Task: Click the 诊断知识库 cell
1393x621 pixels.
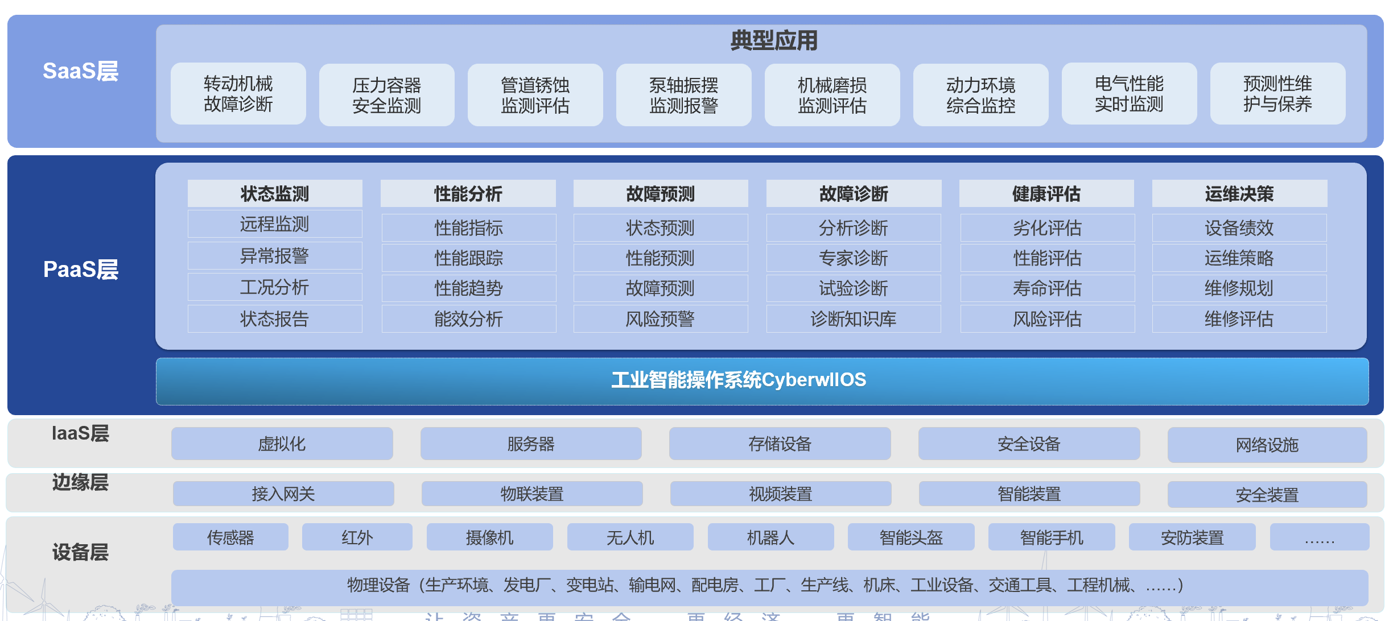Action: 854,318
